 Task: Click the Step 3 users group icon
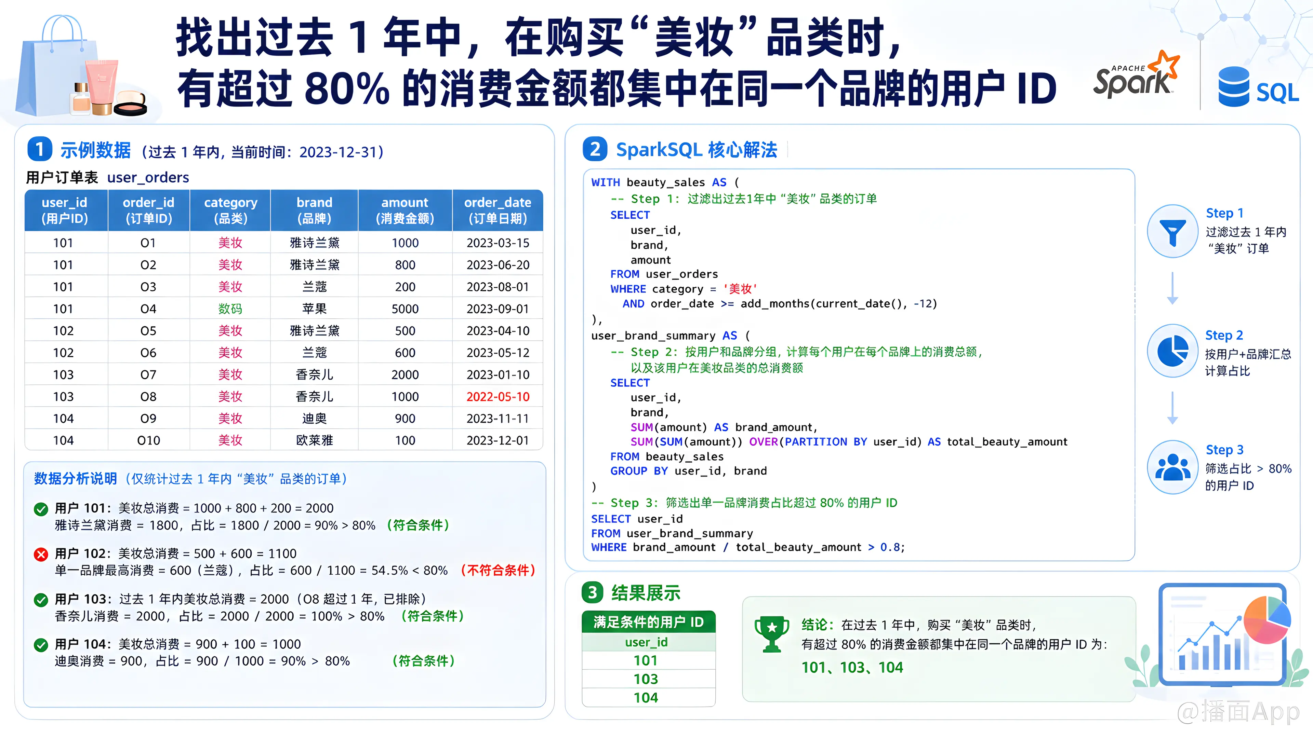pyautogui.click(x=1172, y=467)
